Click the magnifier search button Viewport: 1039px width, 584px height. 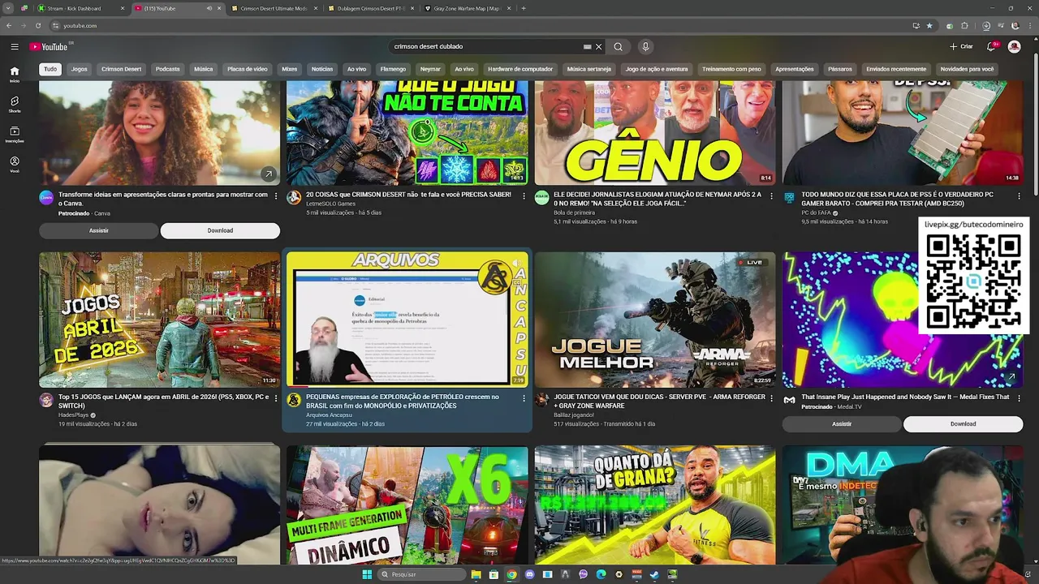click(618, 46)
